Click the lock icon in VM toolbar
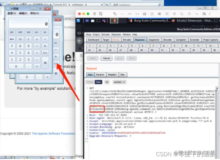 click(152, 14)
